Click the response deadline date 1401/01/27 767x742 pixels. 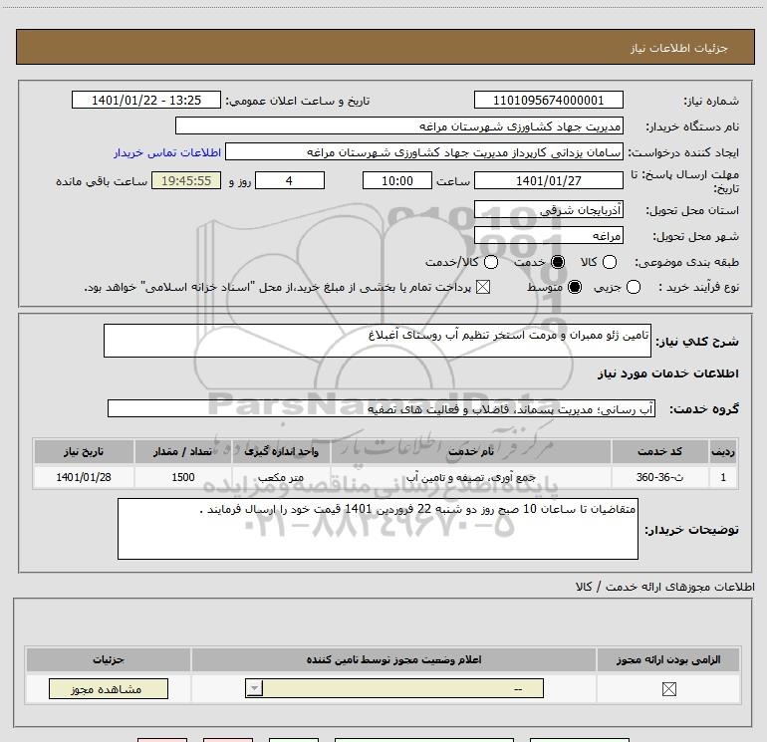point(548,180)
